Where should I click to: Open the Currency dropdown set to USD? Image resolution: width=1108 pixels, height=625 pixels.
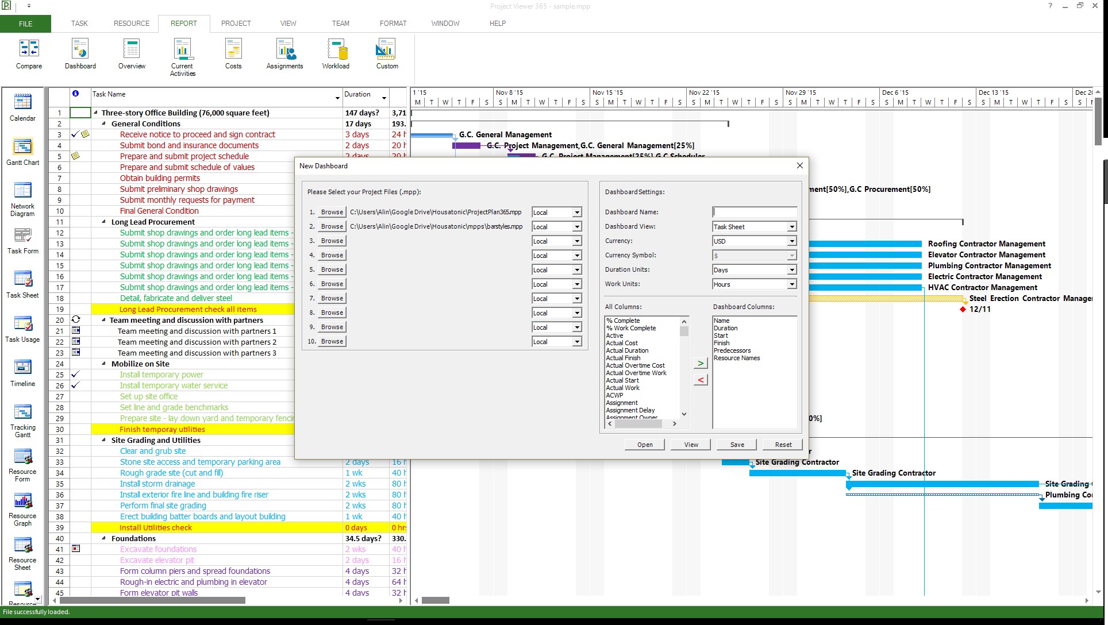click(792, 241)
